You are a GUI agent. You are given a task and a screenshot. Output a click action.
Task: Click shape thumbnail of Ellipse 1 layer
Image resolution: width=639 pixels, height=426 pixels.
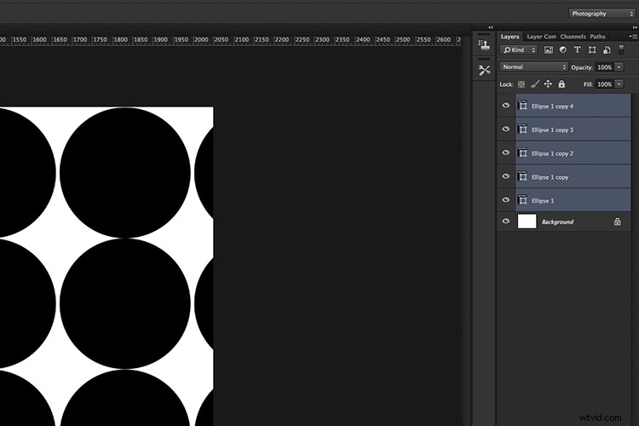pyautogui.click(x=522, y=200)
